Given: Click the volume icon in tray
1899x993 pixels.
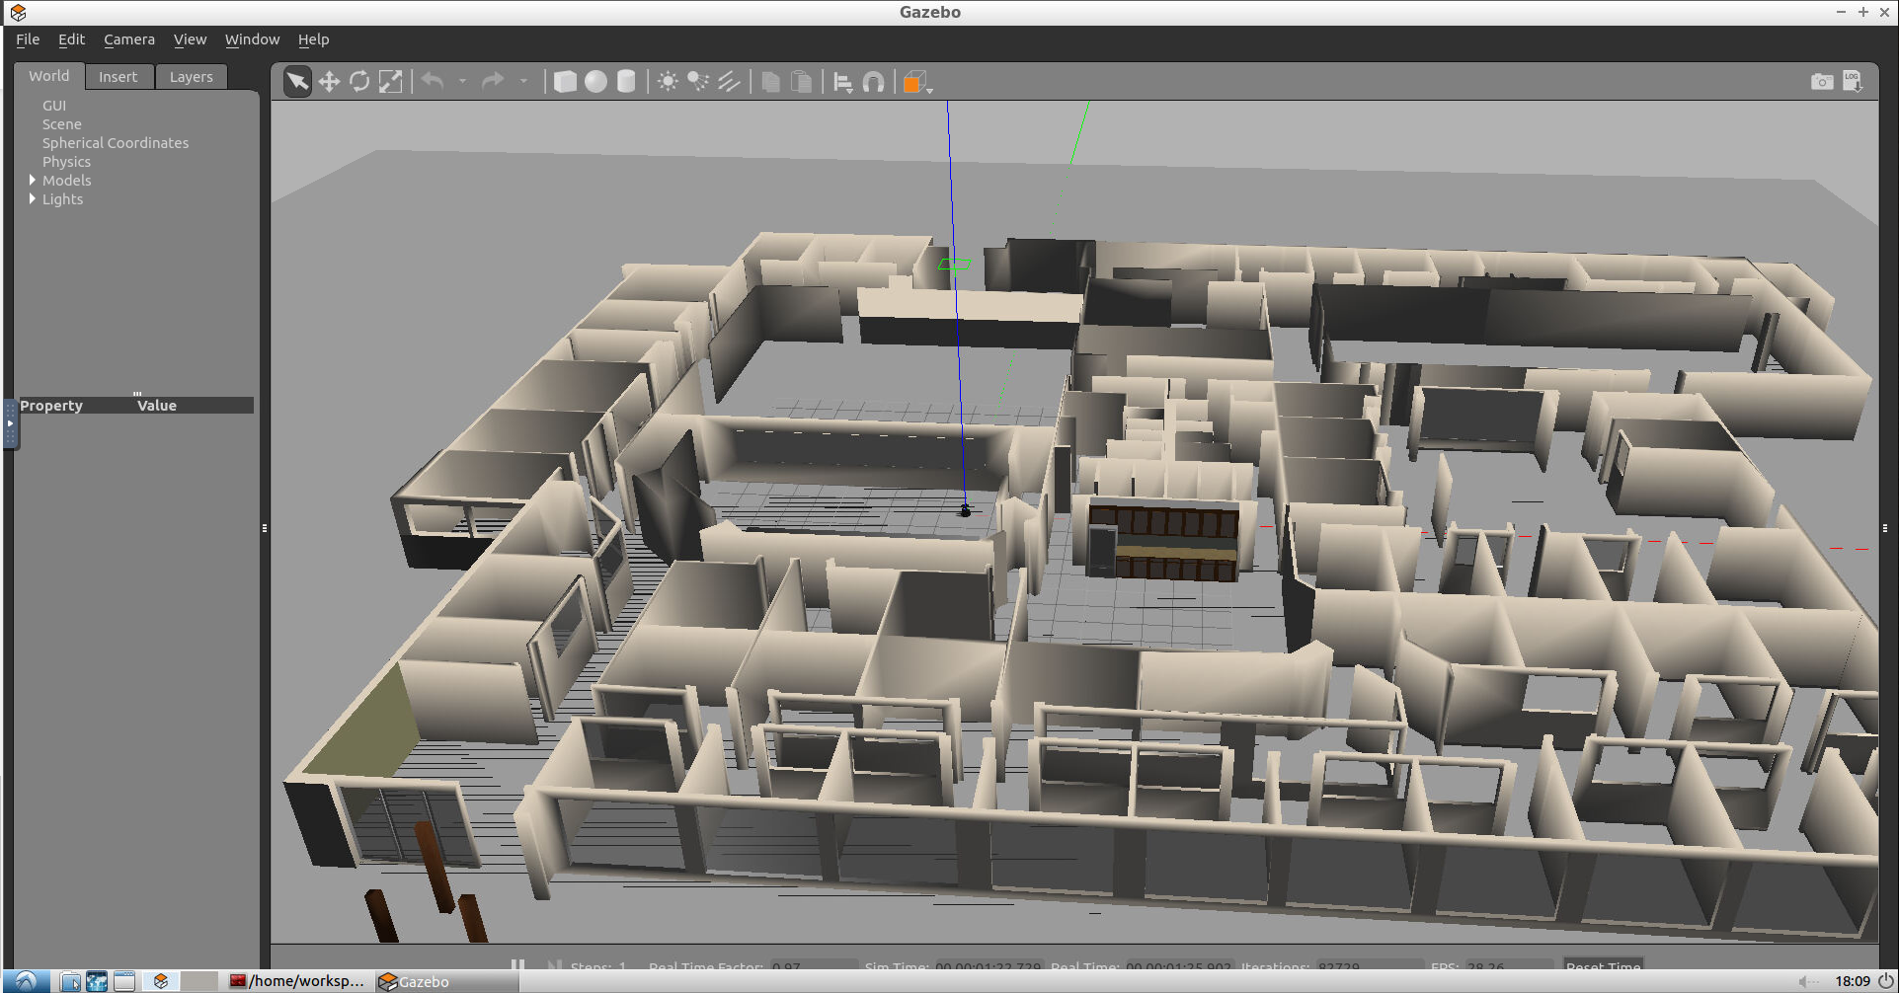Looking at the screenshot, I should [x=1807, y=981].
